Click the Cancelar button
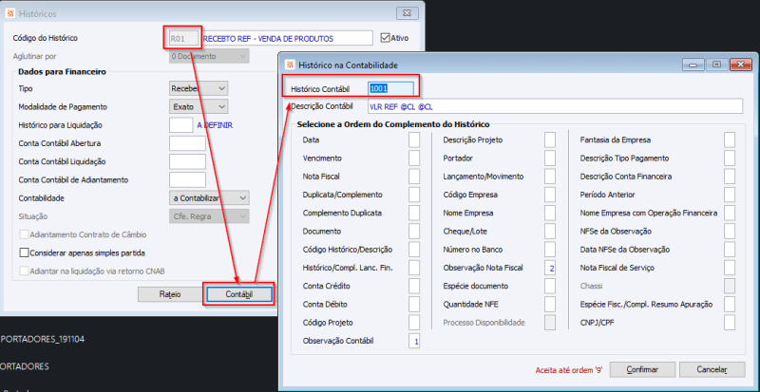This screenshot has height=392, width=760. pos(712,369)
